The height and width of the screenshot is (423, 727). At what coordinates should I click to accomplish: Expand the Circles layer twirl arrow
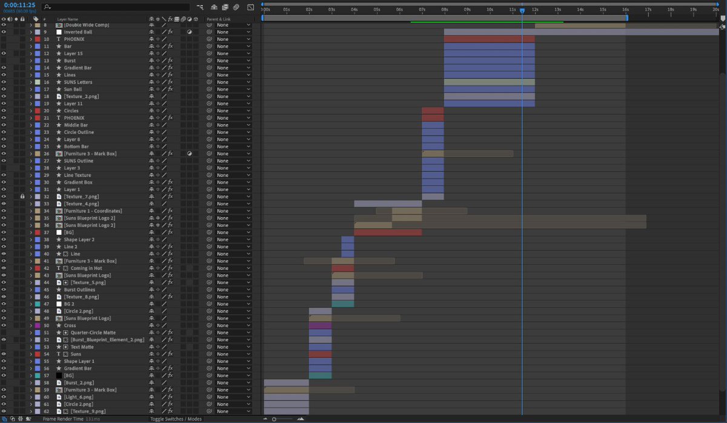coord(31,111)
